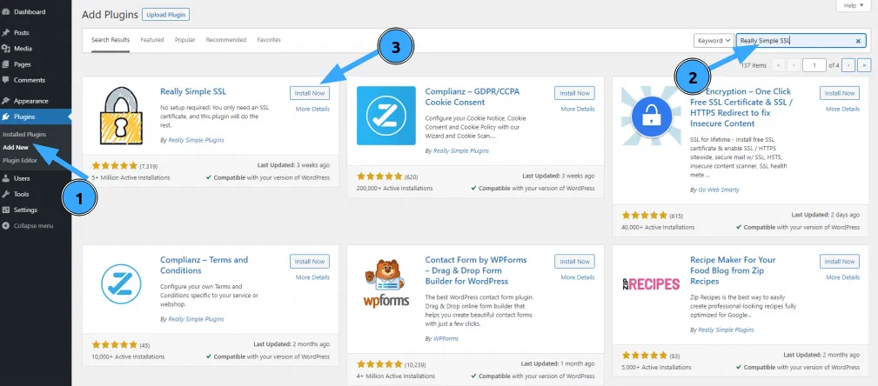Click the 5+ Million Active Installations text
The height and width of the screenshot is (386, 878).
click(x=131, y=177)
